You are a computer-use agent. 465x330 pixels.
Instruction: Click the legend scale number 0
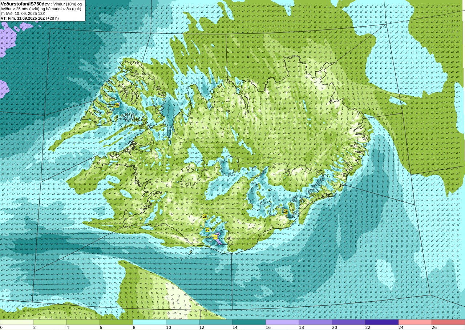[x=1, y=327]
